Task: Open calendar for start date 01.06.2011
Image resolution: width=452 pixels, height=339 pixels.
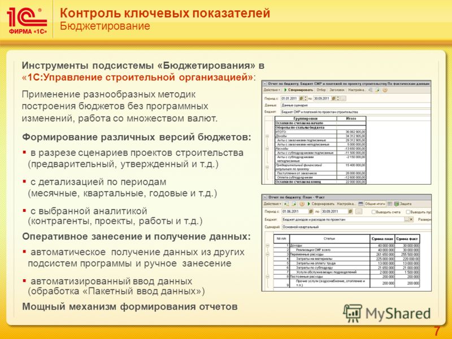Action: [311, 211]
